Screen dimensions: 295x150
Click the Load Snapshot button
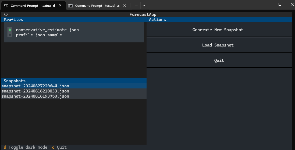[x=219, y=45]
